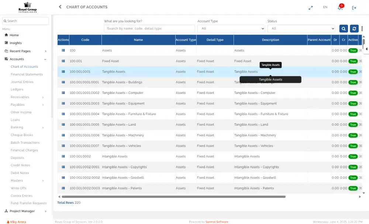
Task: Click the logout icon in top bar
Action: (x=354, y=8)
